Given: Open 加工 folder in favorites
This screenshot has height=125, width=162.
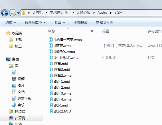Looking at the screenshot, I should (15, 46).
